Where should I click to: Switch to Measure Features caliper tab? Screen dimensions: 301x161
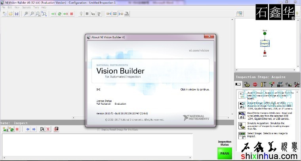coord(263,84)
